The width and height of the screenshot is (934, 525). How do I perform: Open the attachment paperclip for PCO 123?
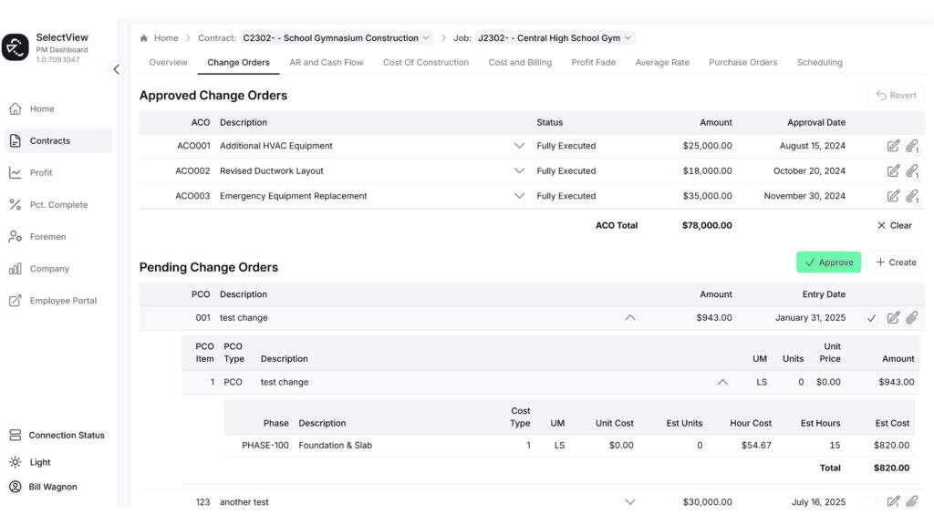[912, 501]
